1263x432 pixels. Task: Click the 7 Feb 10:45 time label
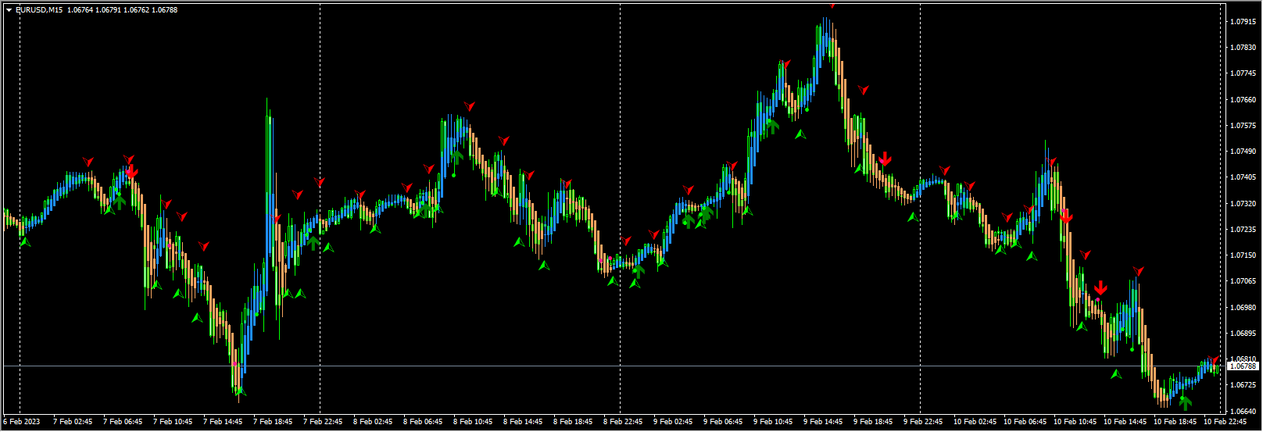click(x=173, y=422)
